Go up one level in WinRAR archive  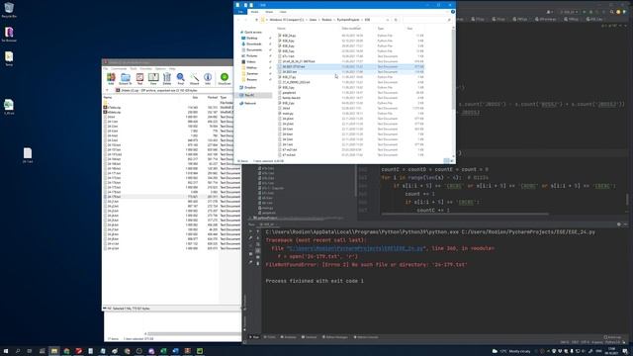pos(108,90)
